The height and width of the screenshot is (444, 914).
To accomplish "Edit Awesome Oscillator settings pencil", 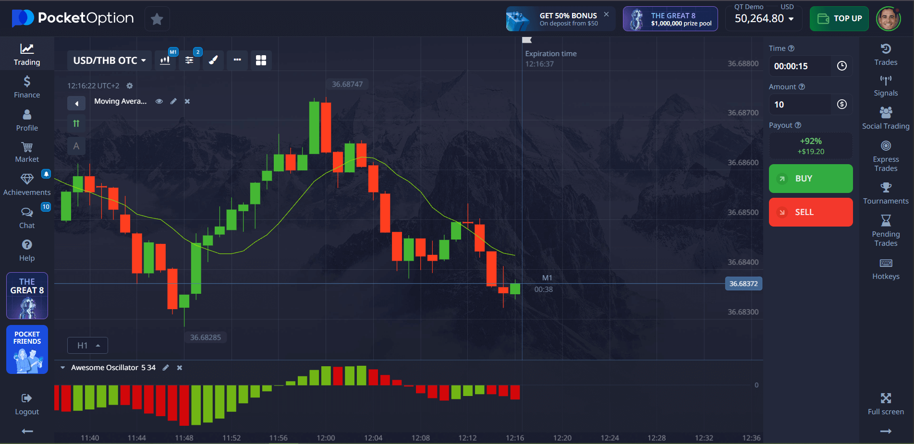I will [166, 368].
